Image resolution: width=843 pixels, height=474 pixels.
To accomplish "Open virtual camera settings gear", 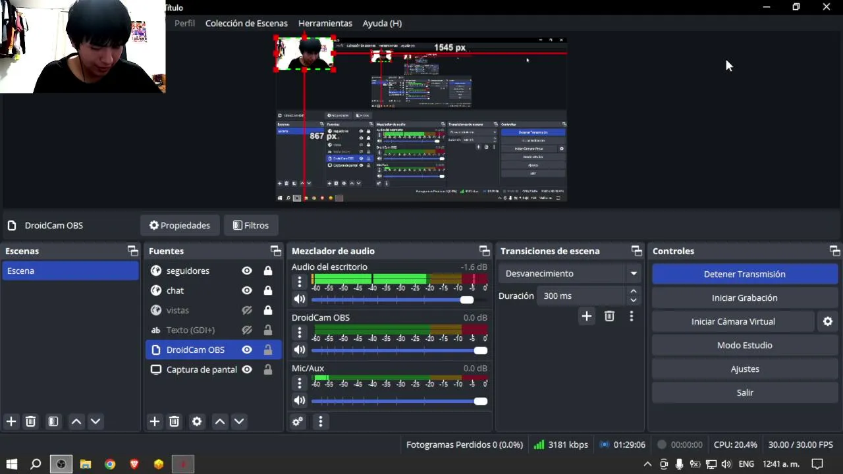I will coord(828,321).
